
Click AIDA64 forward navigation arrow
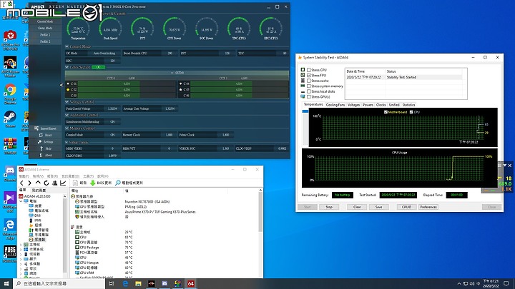[x=29, y=183]
